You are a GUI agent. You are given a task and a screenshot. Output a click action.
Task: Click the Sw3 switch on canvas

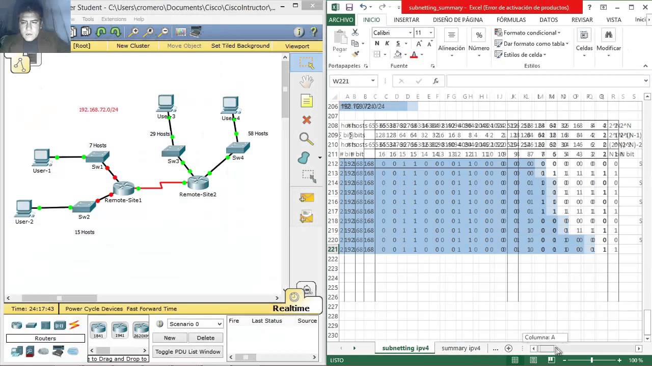173,152
